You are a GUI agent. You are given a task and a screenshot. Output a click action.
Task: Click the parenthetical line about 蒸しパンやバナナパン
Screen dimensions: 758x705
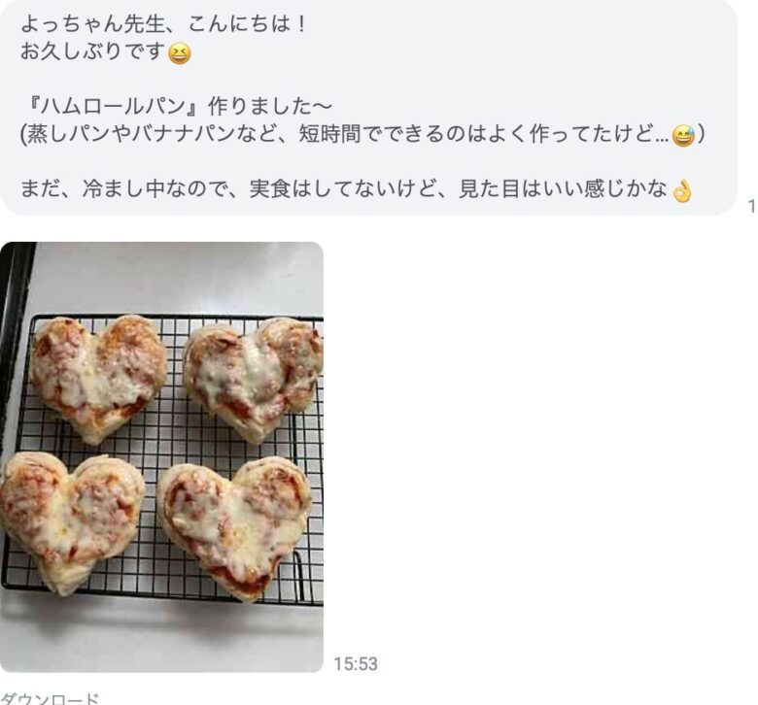click(x=362, y=134)
